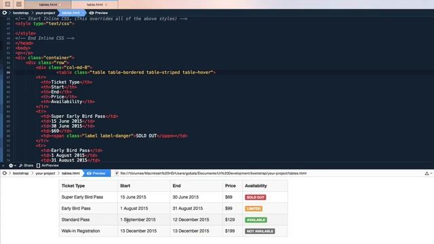This screenshot has height=244, width=434.
Task: Click the circle icon in preview path bar
Action: tap(5, 174)
